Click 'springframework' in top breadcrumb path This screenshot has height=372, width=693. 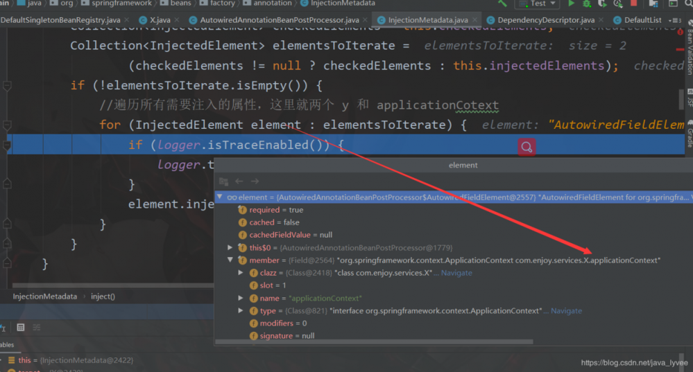121,3
